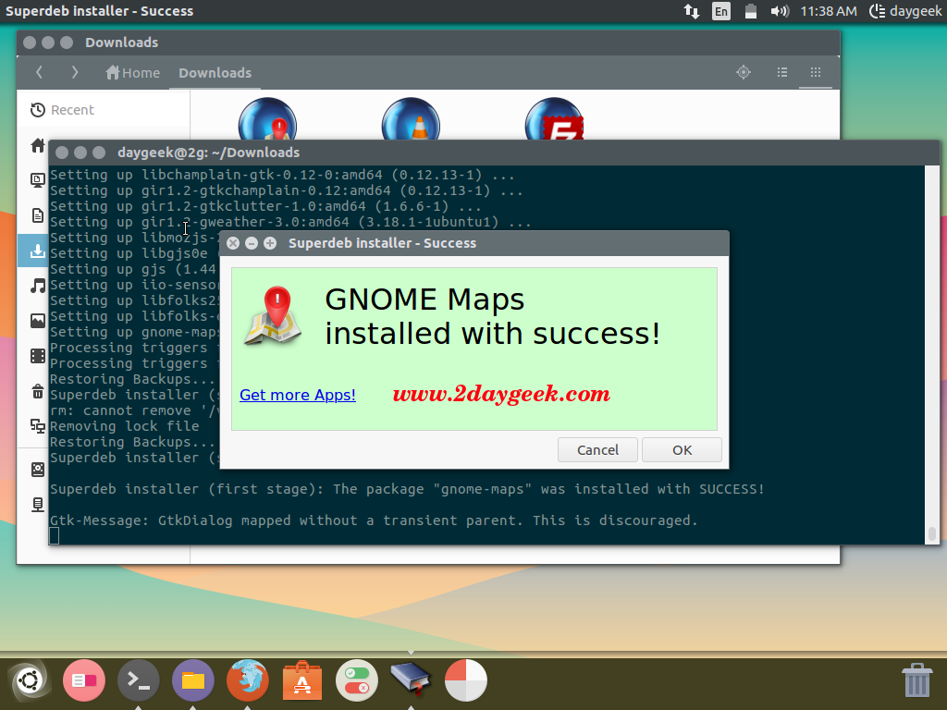Launch Firefox from the dock
Image resolution: width=947 pixels, height=710 pixels.
click(x=248, y=680)
